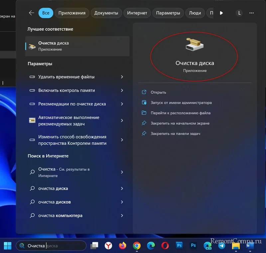Click the large Очистка диска app icon
This screenshot has height=253, width=266.
[195, 45]
